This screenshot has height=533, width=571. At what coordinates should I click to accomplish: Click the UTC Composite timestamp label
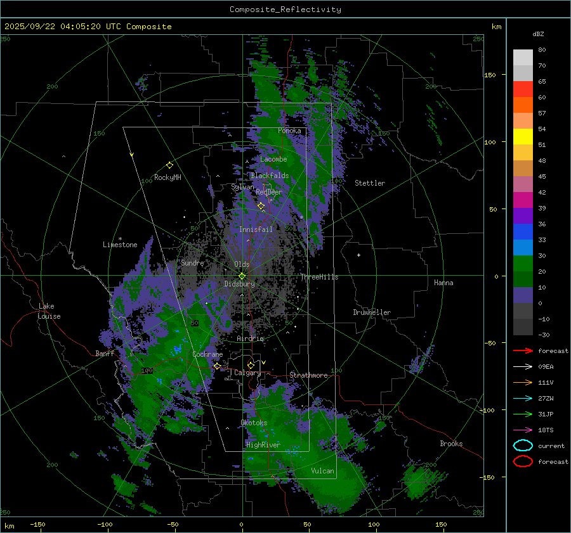coord(88,27)
